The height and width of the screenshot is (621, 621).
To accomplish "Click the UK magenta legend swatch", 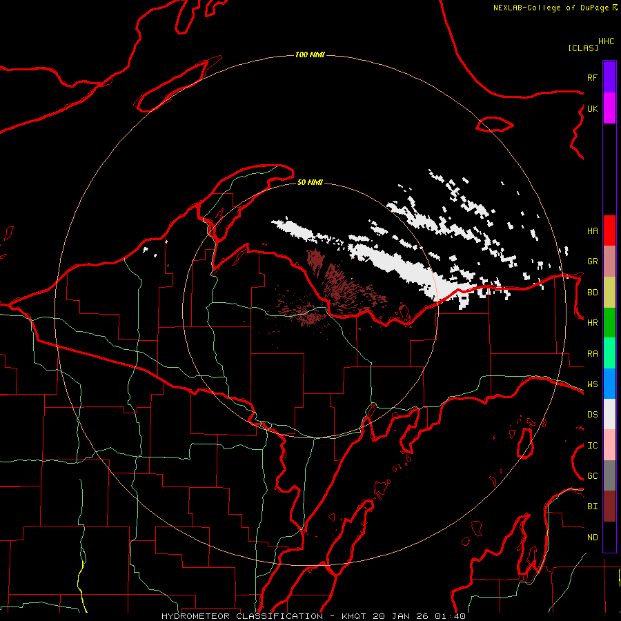I will click(609, 108).
